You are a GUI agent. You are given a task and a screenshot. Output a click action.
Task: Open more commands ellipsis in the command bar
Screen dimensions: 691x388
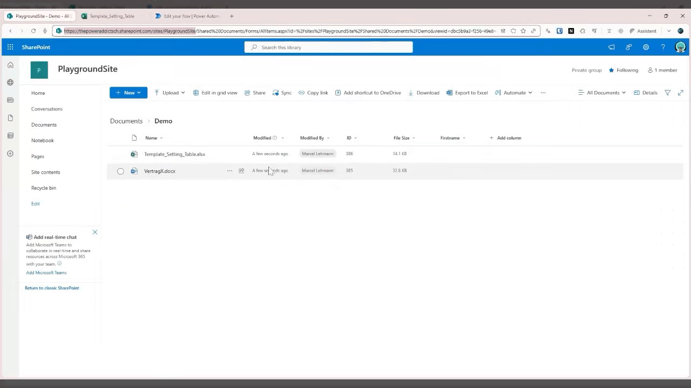pyautogui.click(x=543, y=93)
